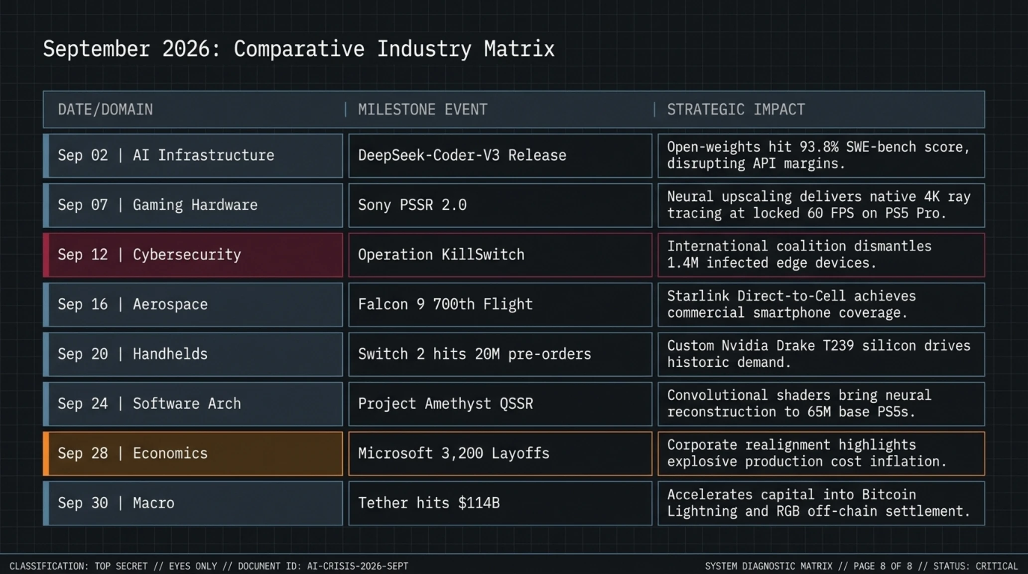The image size is (1028, 574).
Task: Click the 'Microsoft 3,200 Layoffs' cell
Action: coord(500,454)
